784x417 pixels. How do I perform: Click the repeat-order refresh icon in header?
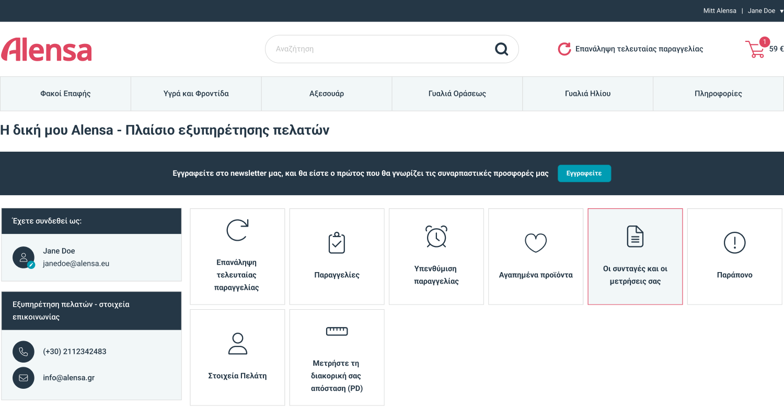(x=564, y=49)
